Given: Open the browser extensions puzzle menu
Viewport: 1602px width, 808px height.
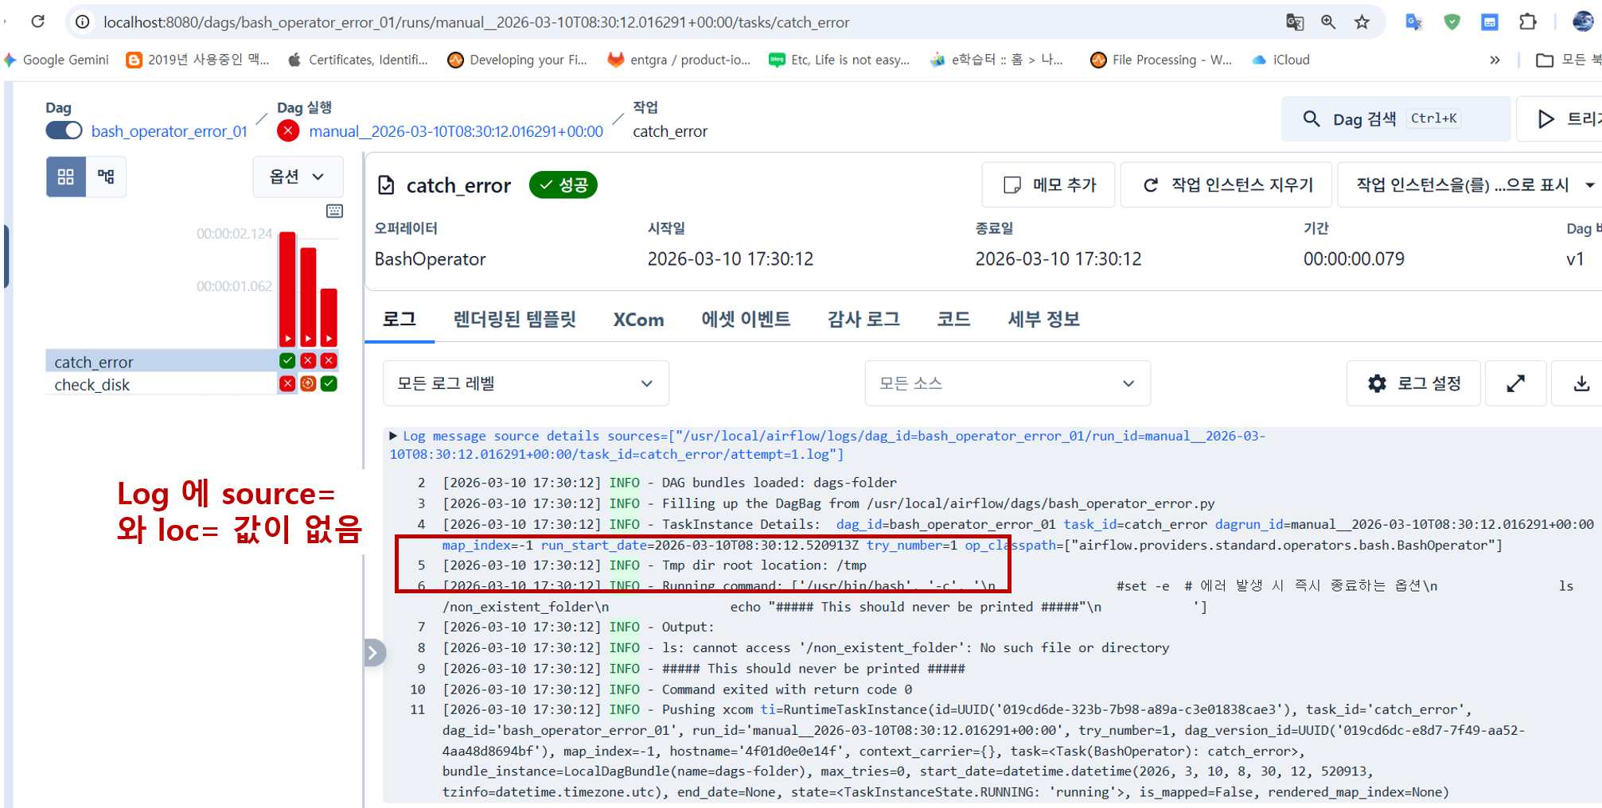Looking at the screenshot, I should pyautogui.click(x=1528, y=22).
